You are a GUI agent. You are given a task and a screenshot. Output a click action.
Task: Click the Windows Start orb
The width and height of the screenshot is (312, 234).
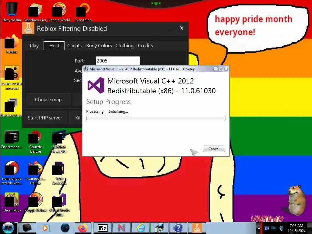click(x=8, y=228)
